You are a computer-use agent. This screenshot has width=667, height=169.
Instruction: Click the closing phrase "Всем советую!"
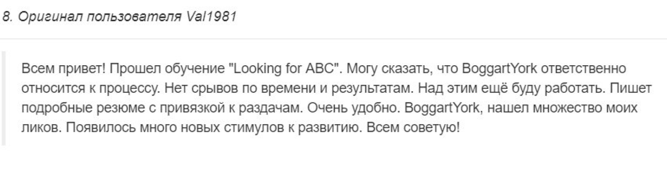[x=414, y=128]
